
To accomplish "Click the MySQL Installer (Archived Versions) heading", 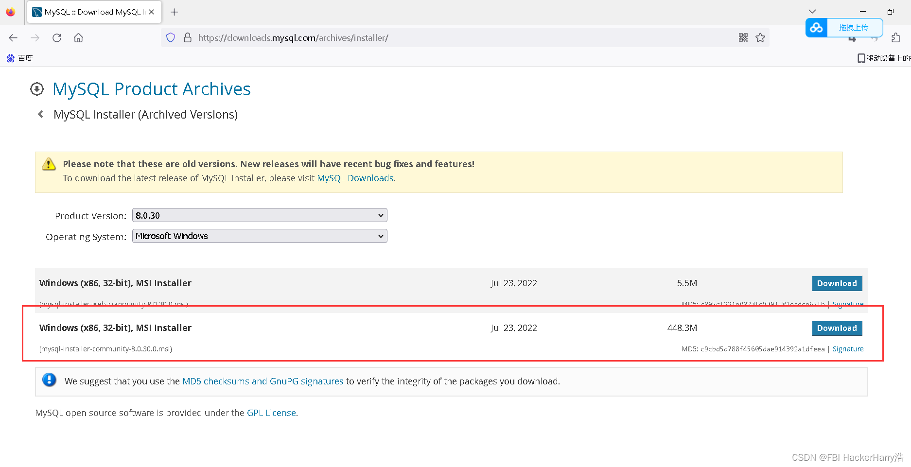I will [x=145, y=115].
